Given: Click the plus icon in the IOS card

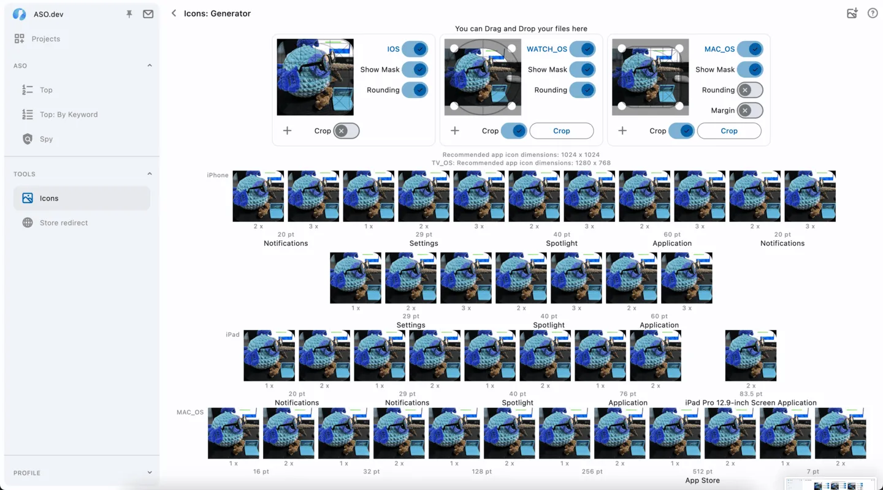Looking at the screenshot, I should pyautogui.click(x=287, y=131).
